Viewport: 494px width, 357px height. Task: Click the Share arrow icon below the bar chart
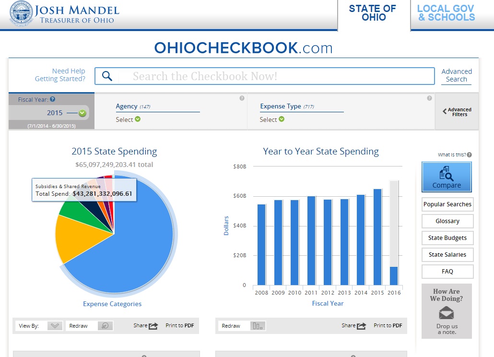361,326
